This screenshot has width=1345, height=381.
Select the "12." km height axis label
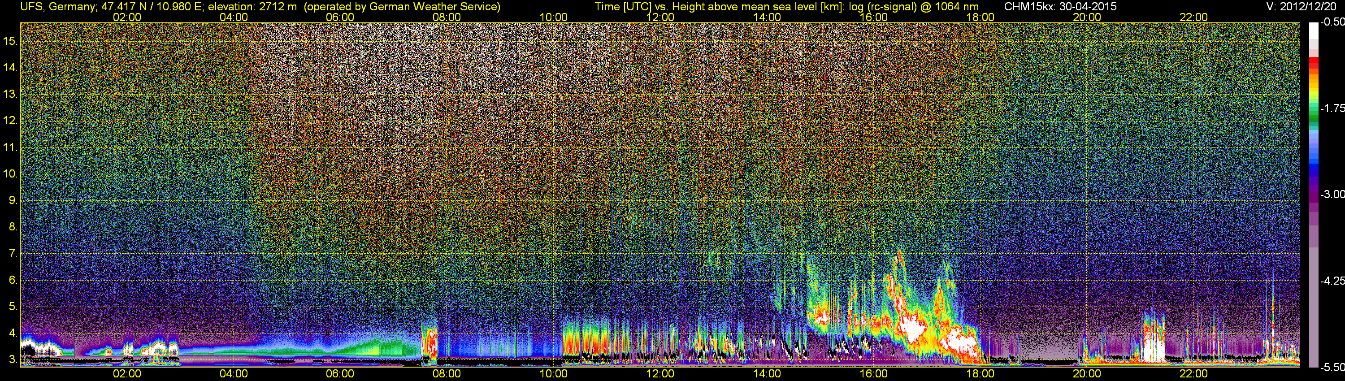coord(10,121)
